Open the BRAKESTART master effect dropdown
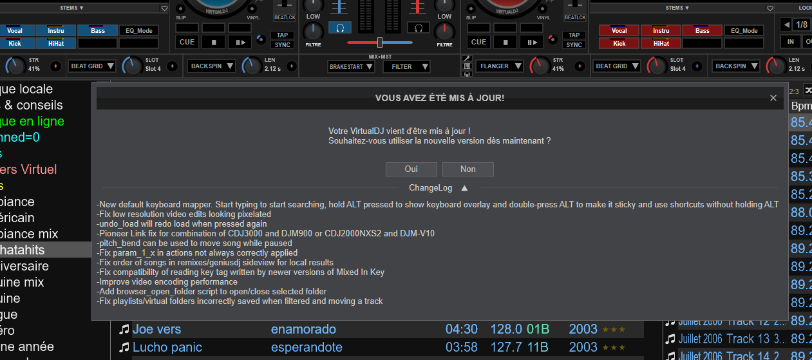This screenshot has height=360, width=812. point(350,66)
